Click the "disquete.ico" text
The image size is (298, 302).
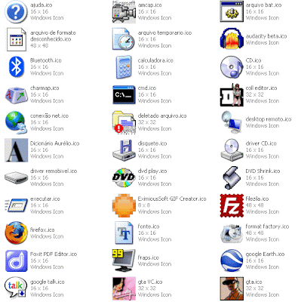pos(152,143)
